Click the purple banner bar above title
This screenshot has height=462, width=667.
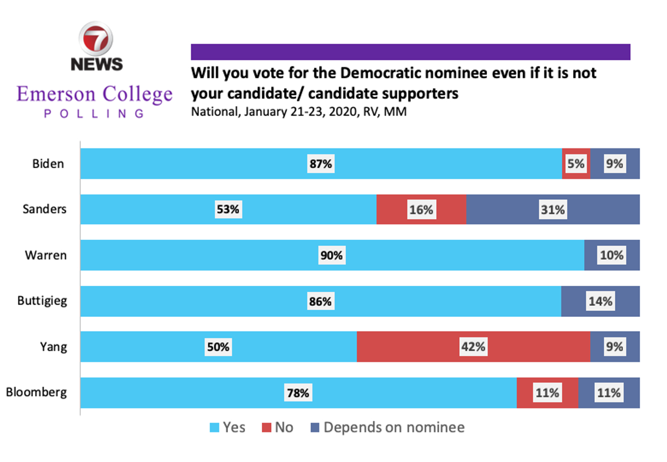tap(410, 52)
